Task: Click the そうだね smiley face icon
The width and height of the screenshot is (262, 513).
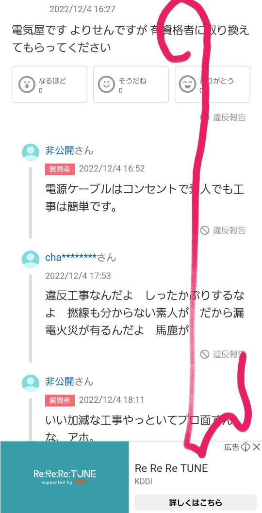Action: pos(106,85)
